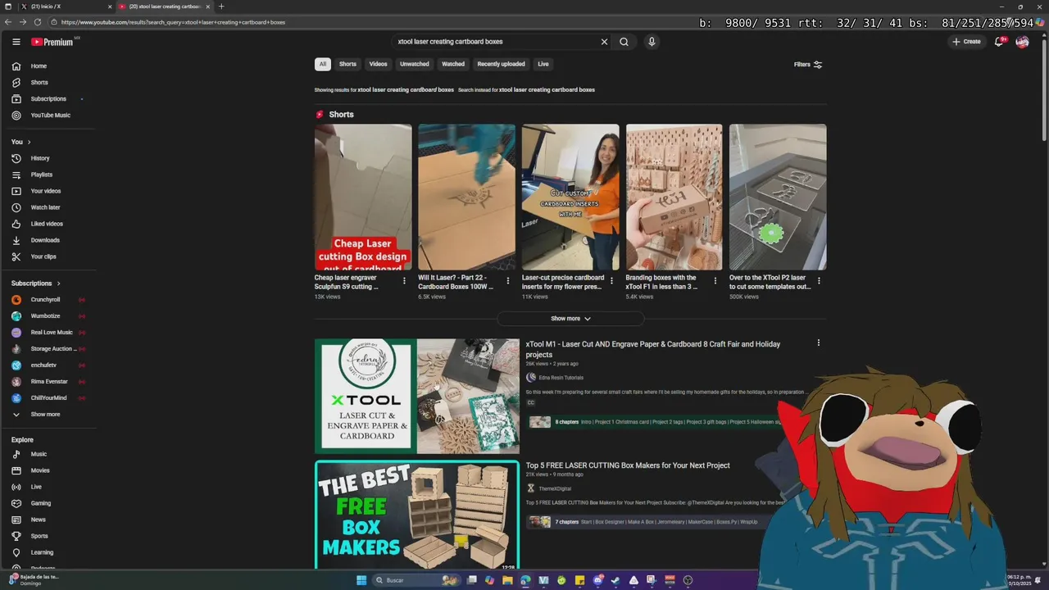Start voice search with the microphone
The image size is (1049, 590).
tap(652, 42)
